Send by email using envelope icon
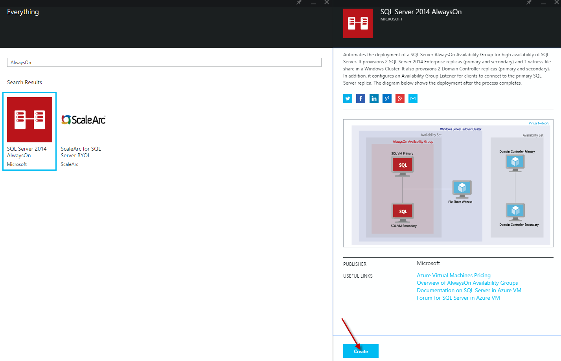 [x=413, y=99]
